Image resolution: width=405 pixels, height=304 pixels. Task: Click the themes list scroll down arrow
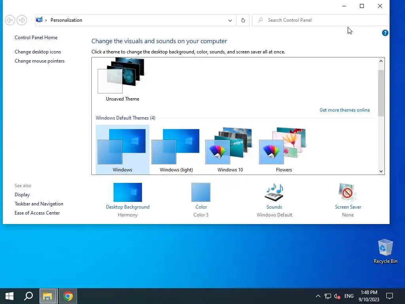point(381,171)
